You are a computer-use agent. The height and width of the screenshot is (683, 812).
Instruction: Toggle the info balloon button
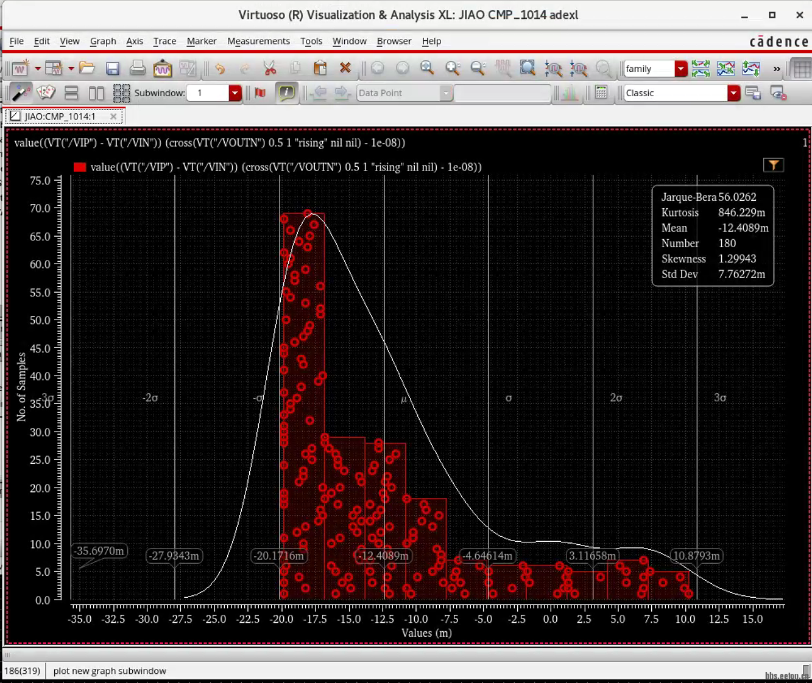click(x=286, y=93)
